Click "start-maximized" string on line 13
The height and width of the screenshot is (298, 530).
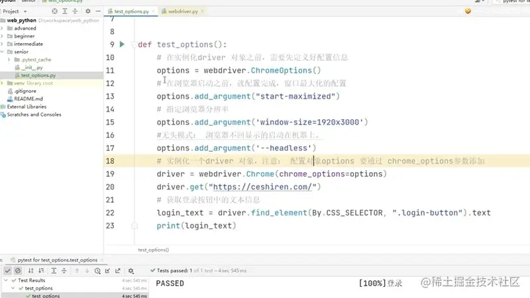(295, 96)
